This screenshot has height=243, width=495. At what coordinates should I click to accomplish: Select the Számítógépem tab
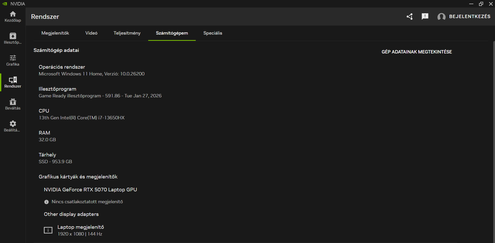[172, 33]
